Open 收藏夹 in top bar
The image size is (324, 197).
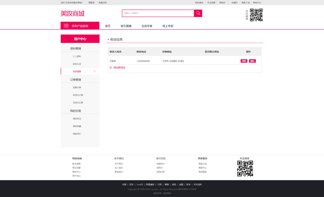coord(235,3)
